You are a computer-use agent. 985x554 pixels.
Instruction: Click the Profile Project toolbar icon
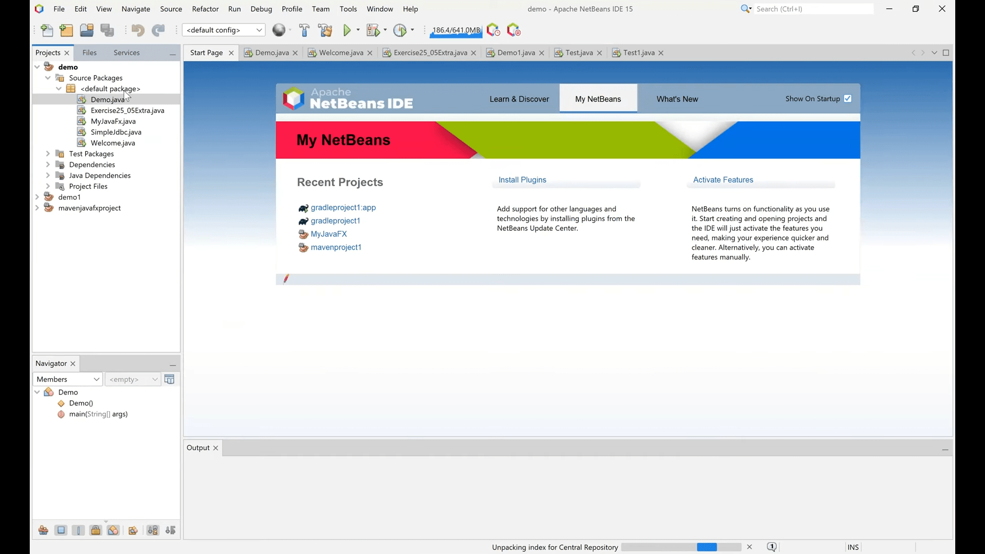click(400, 30)
